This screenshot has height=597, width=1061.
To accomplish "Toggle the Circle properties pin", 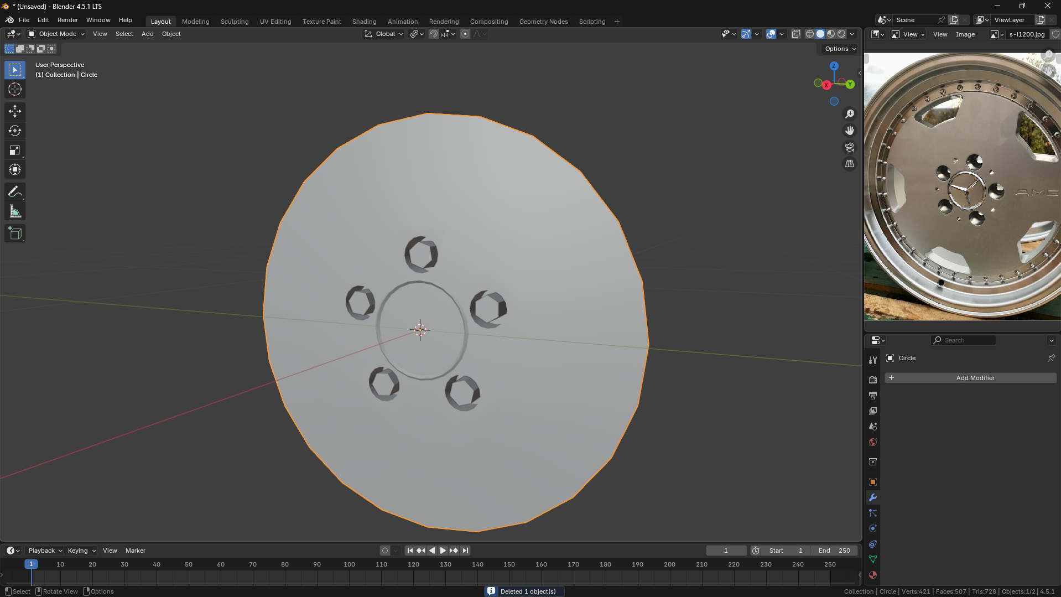I will click(1052, 358).
